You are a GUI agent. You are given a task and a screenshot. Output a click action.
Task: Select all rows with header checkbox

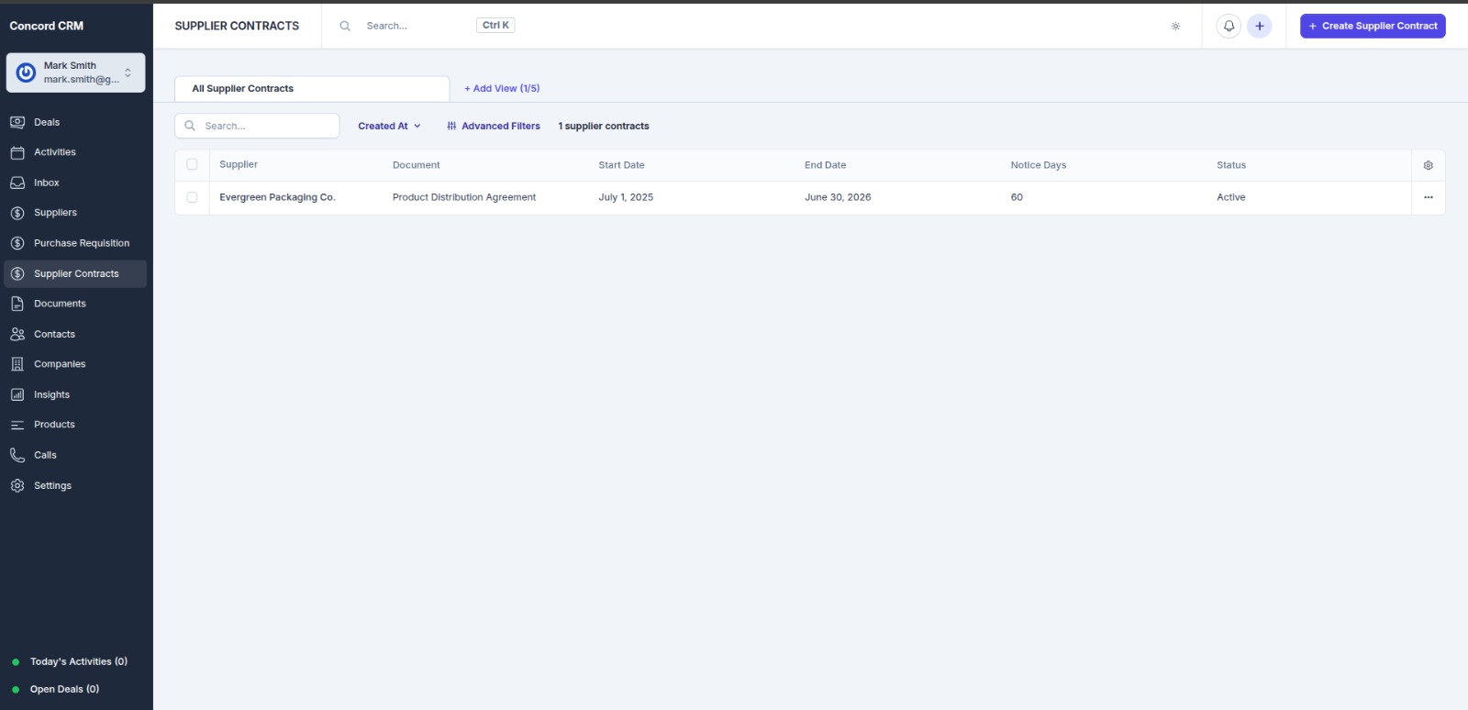click(192, 164)
